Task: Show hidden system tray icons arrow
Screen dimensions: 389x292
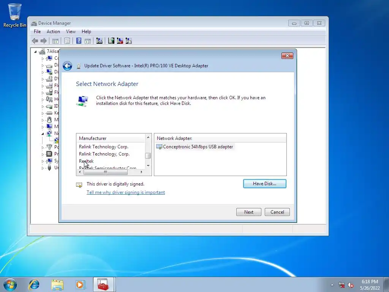Action: click(332, 285)
